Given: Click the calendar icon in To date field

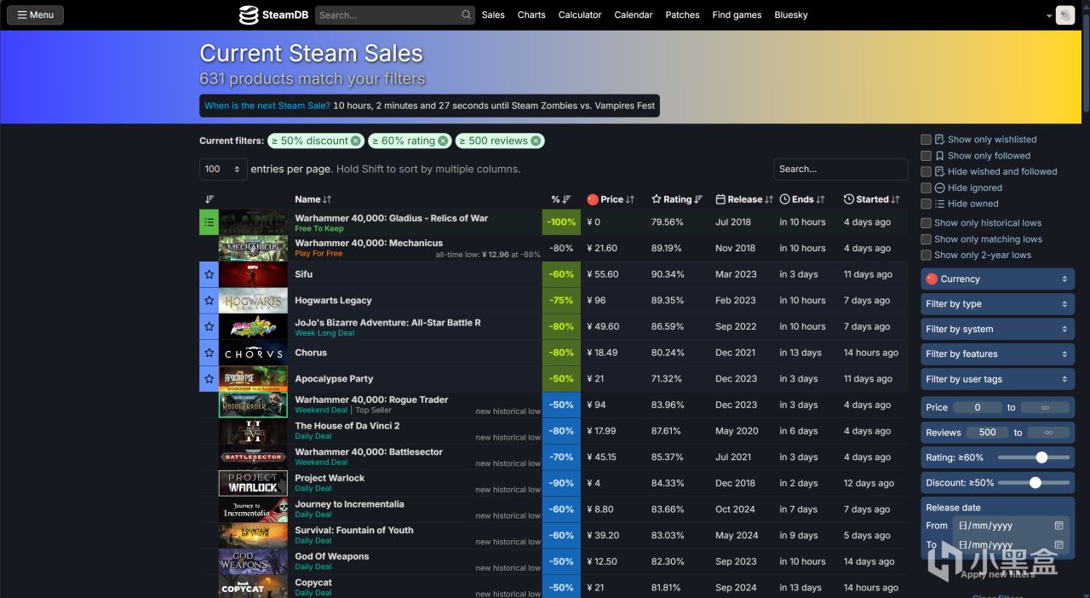Looking at the screenshot, I should (x=1058, y=544).
